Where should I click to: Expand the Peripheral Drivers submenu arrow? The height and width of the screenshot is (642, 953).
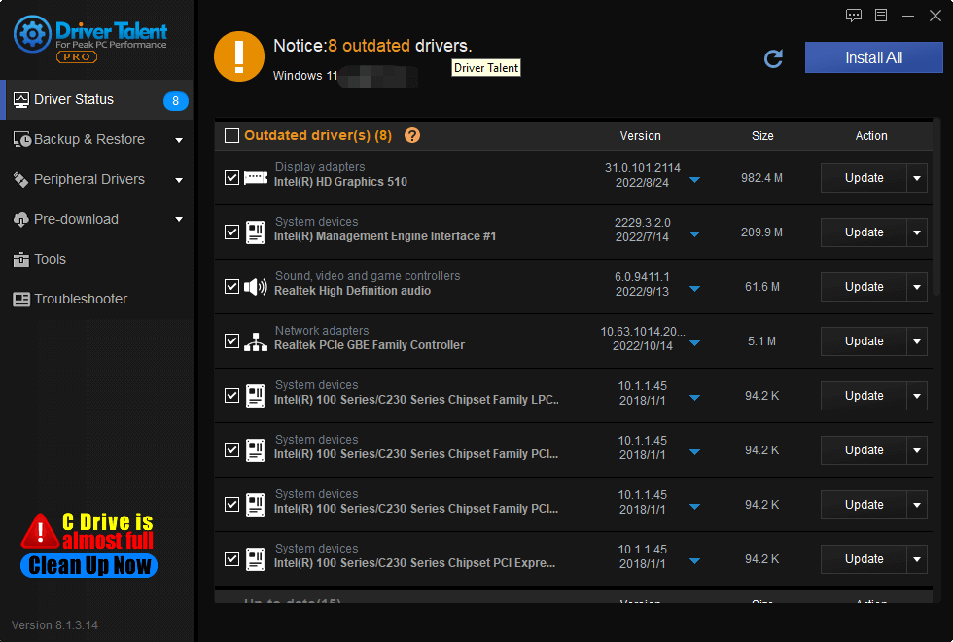(x=179, y=180)
